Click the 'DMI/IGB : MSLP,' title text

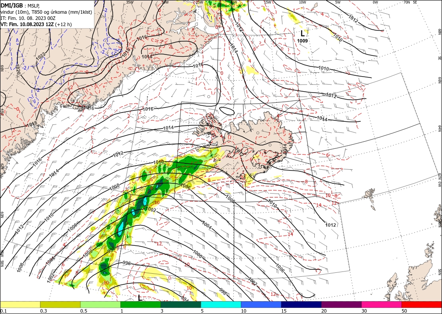coord(20,5)
